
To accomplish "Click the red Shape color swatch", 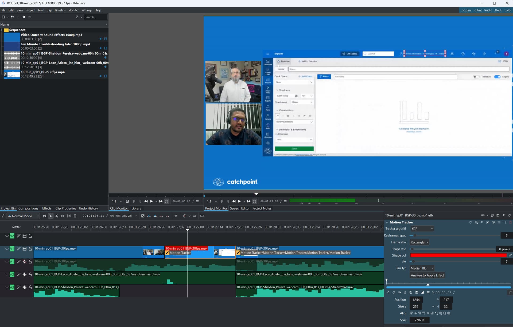I will 458,255.
